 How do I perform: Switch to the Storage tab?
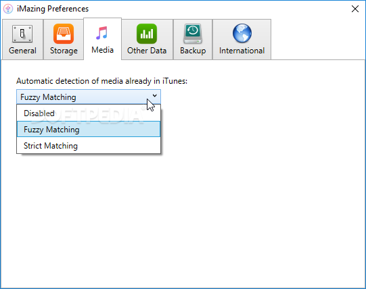(x=64, y=39)
